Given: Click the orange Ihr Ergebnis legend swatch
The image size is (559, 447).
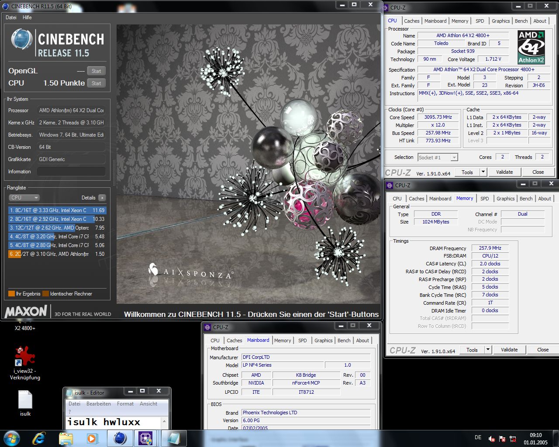Looking at the screenshot, I should click(11, 294).
